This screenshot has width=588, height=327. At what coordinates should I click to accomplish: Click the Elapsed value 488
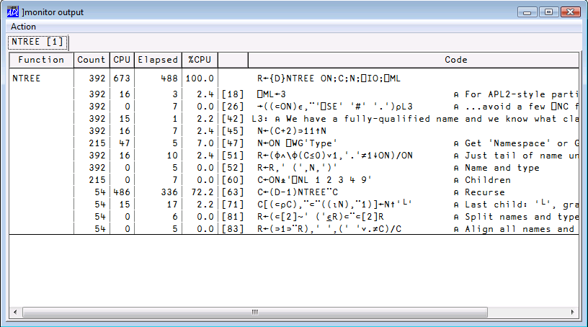tap(169, 79)
